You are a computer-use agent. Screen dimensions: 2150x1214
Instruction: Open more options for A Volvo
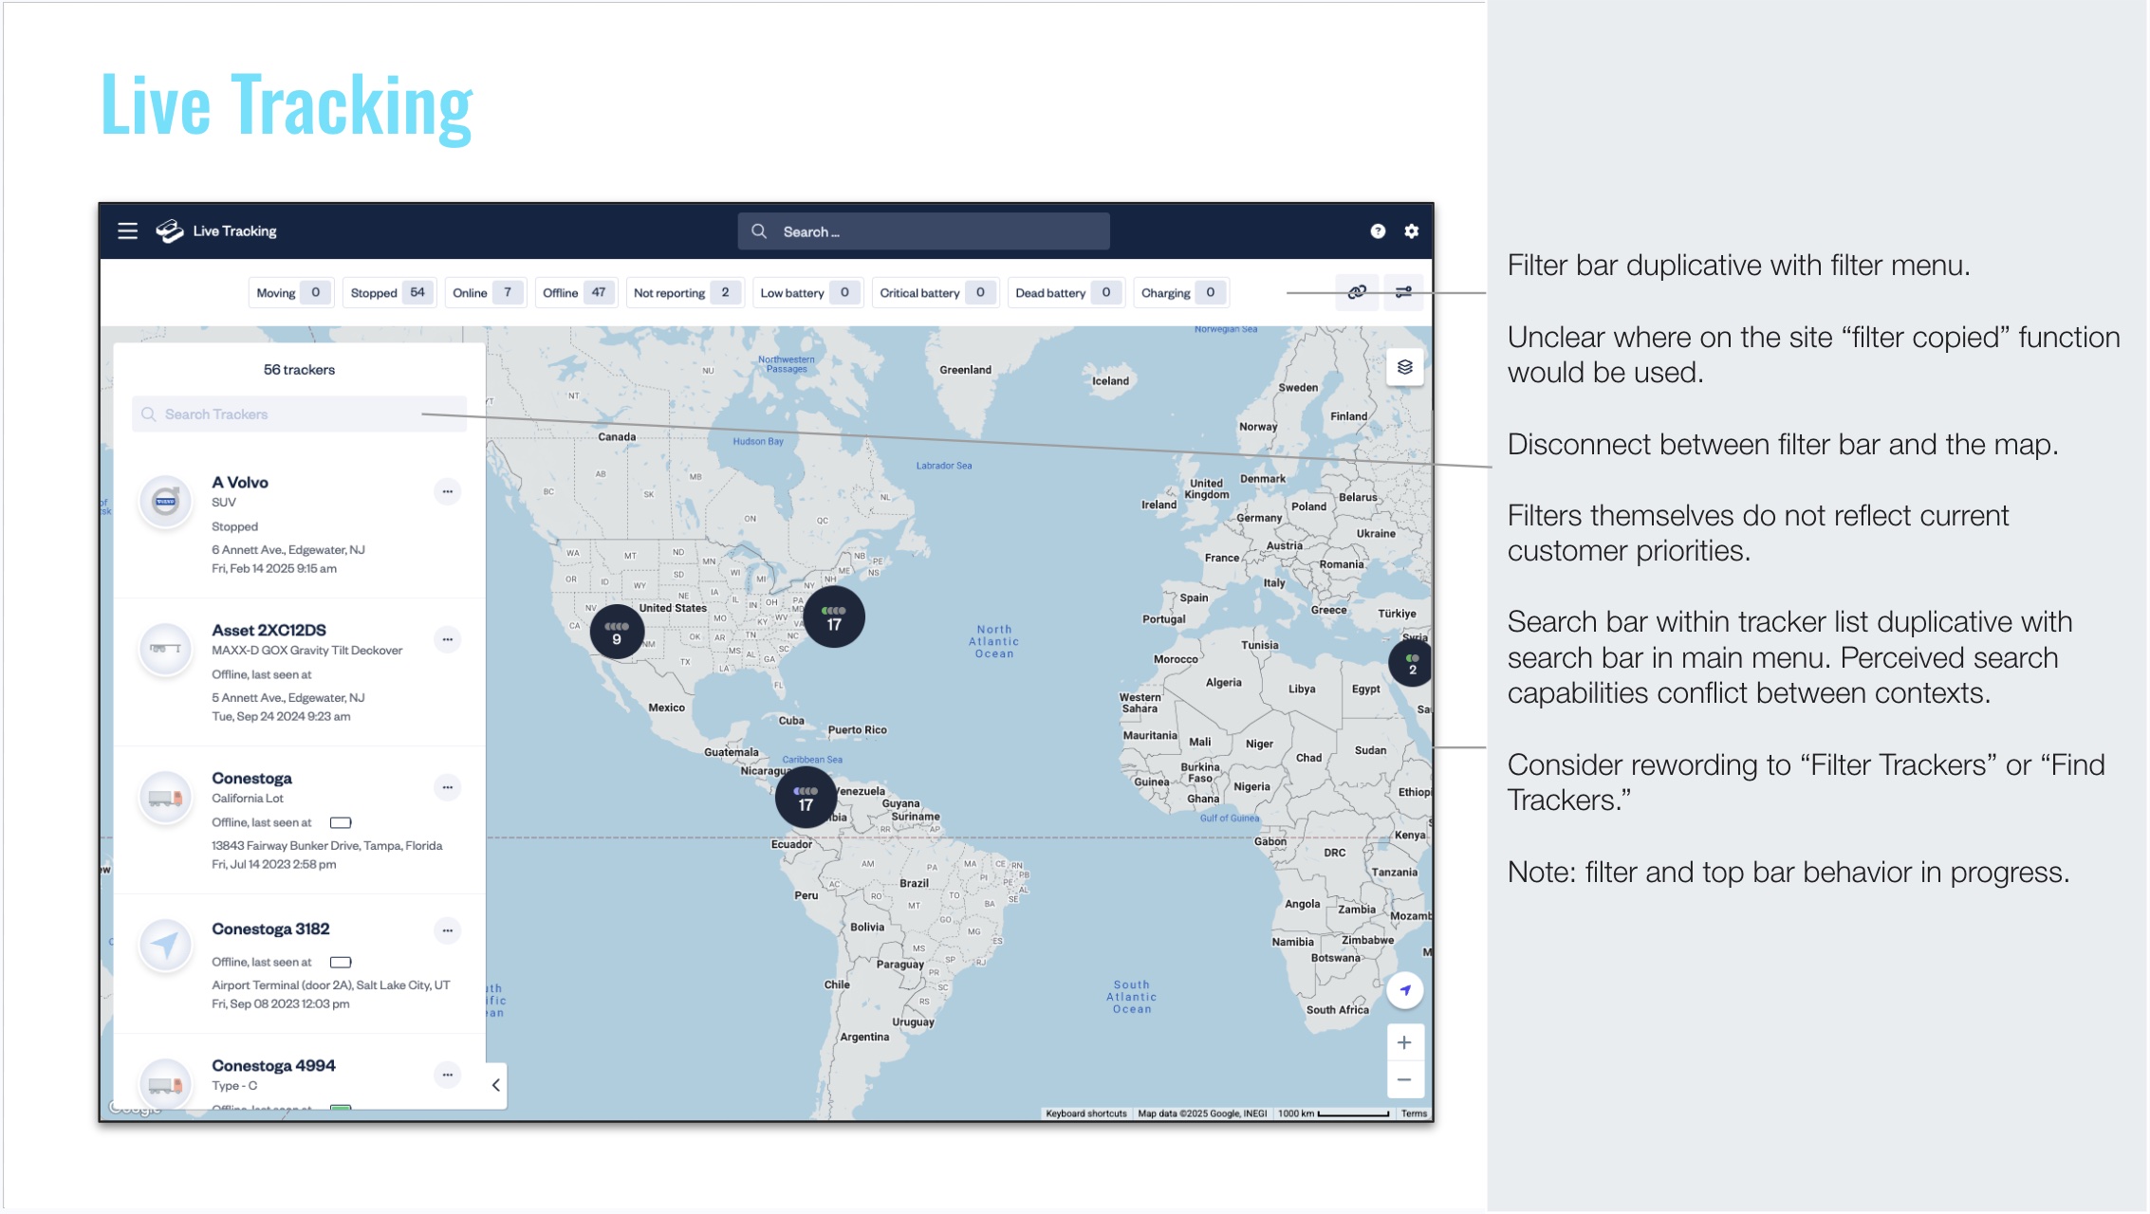click(448, 491)
